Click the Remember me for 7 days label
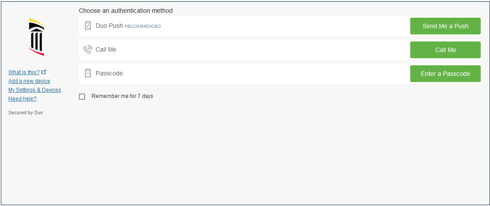 (x=122, y=96)
